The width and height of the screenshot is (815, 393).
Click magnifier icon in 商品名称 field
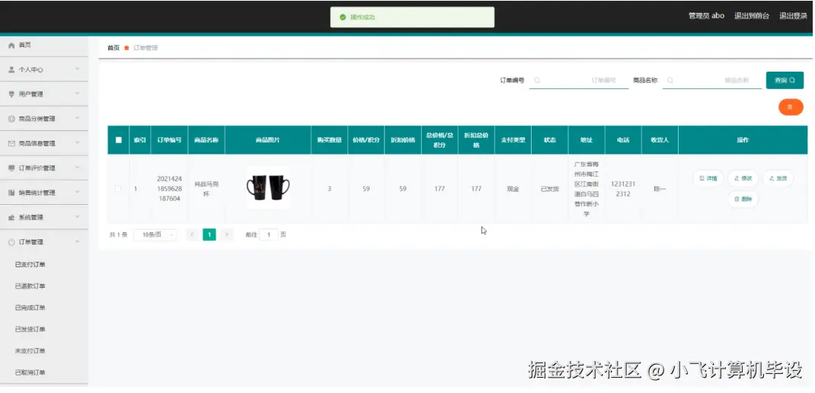(670, 81)
